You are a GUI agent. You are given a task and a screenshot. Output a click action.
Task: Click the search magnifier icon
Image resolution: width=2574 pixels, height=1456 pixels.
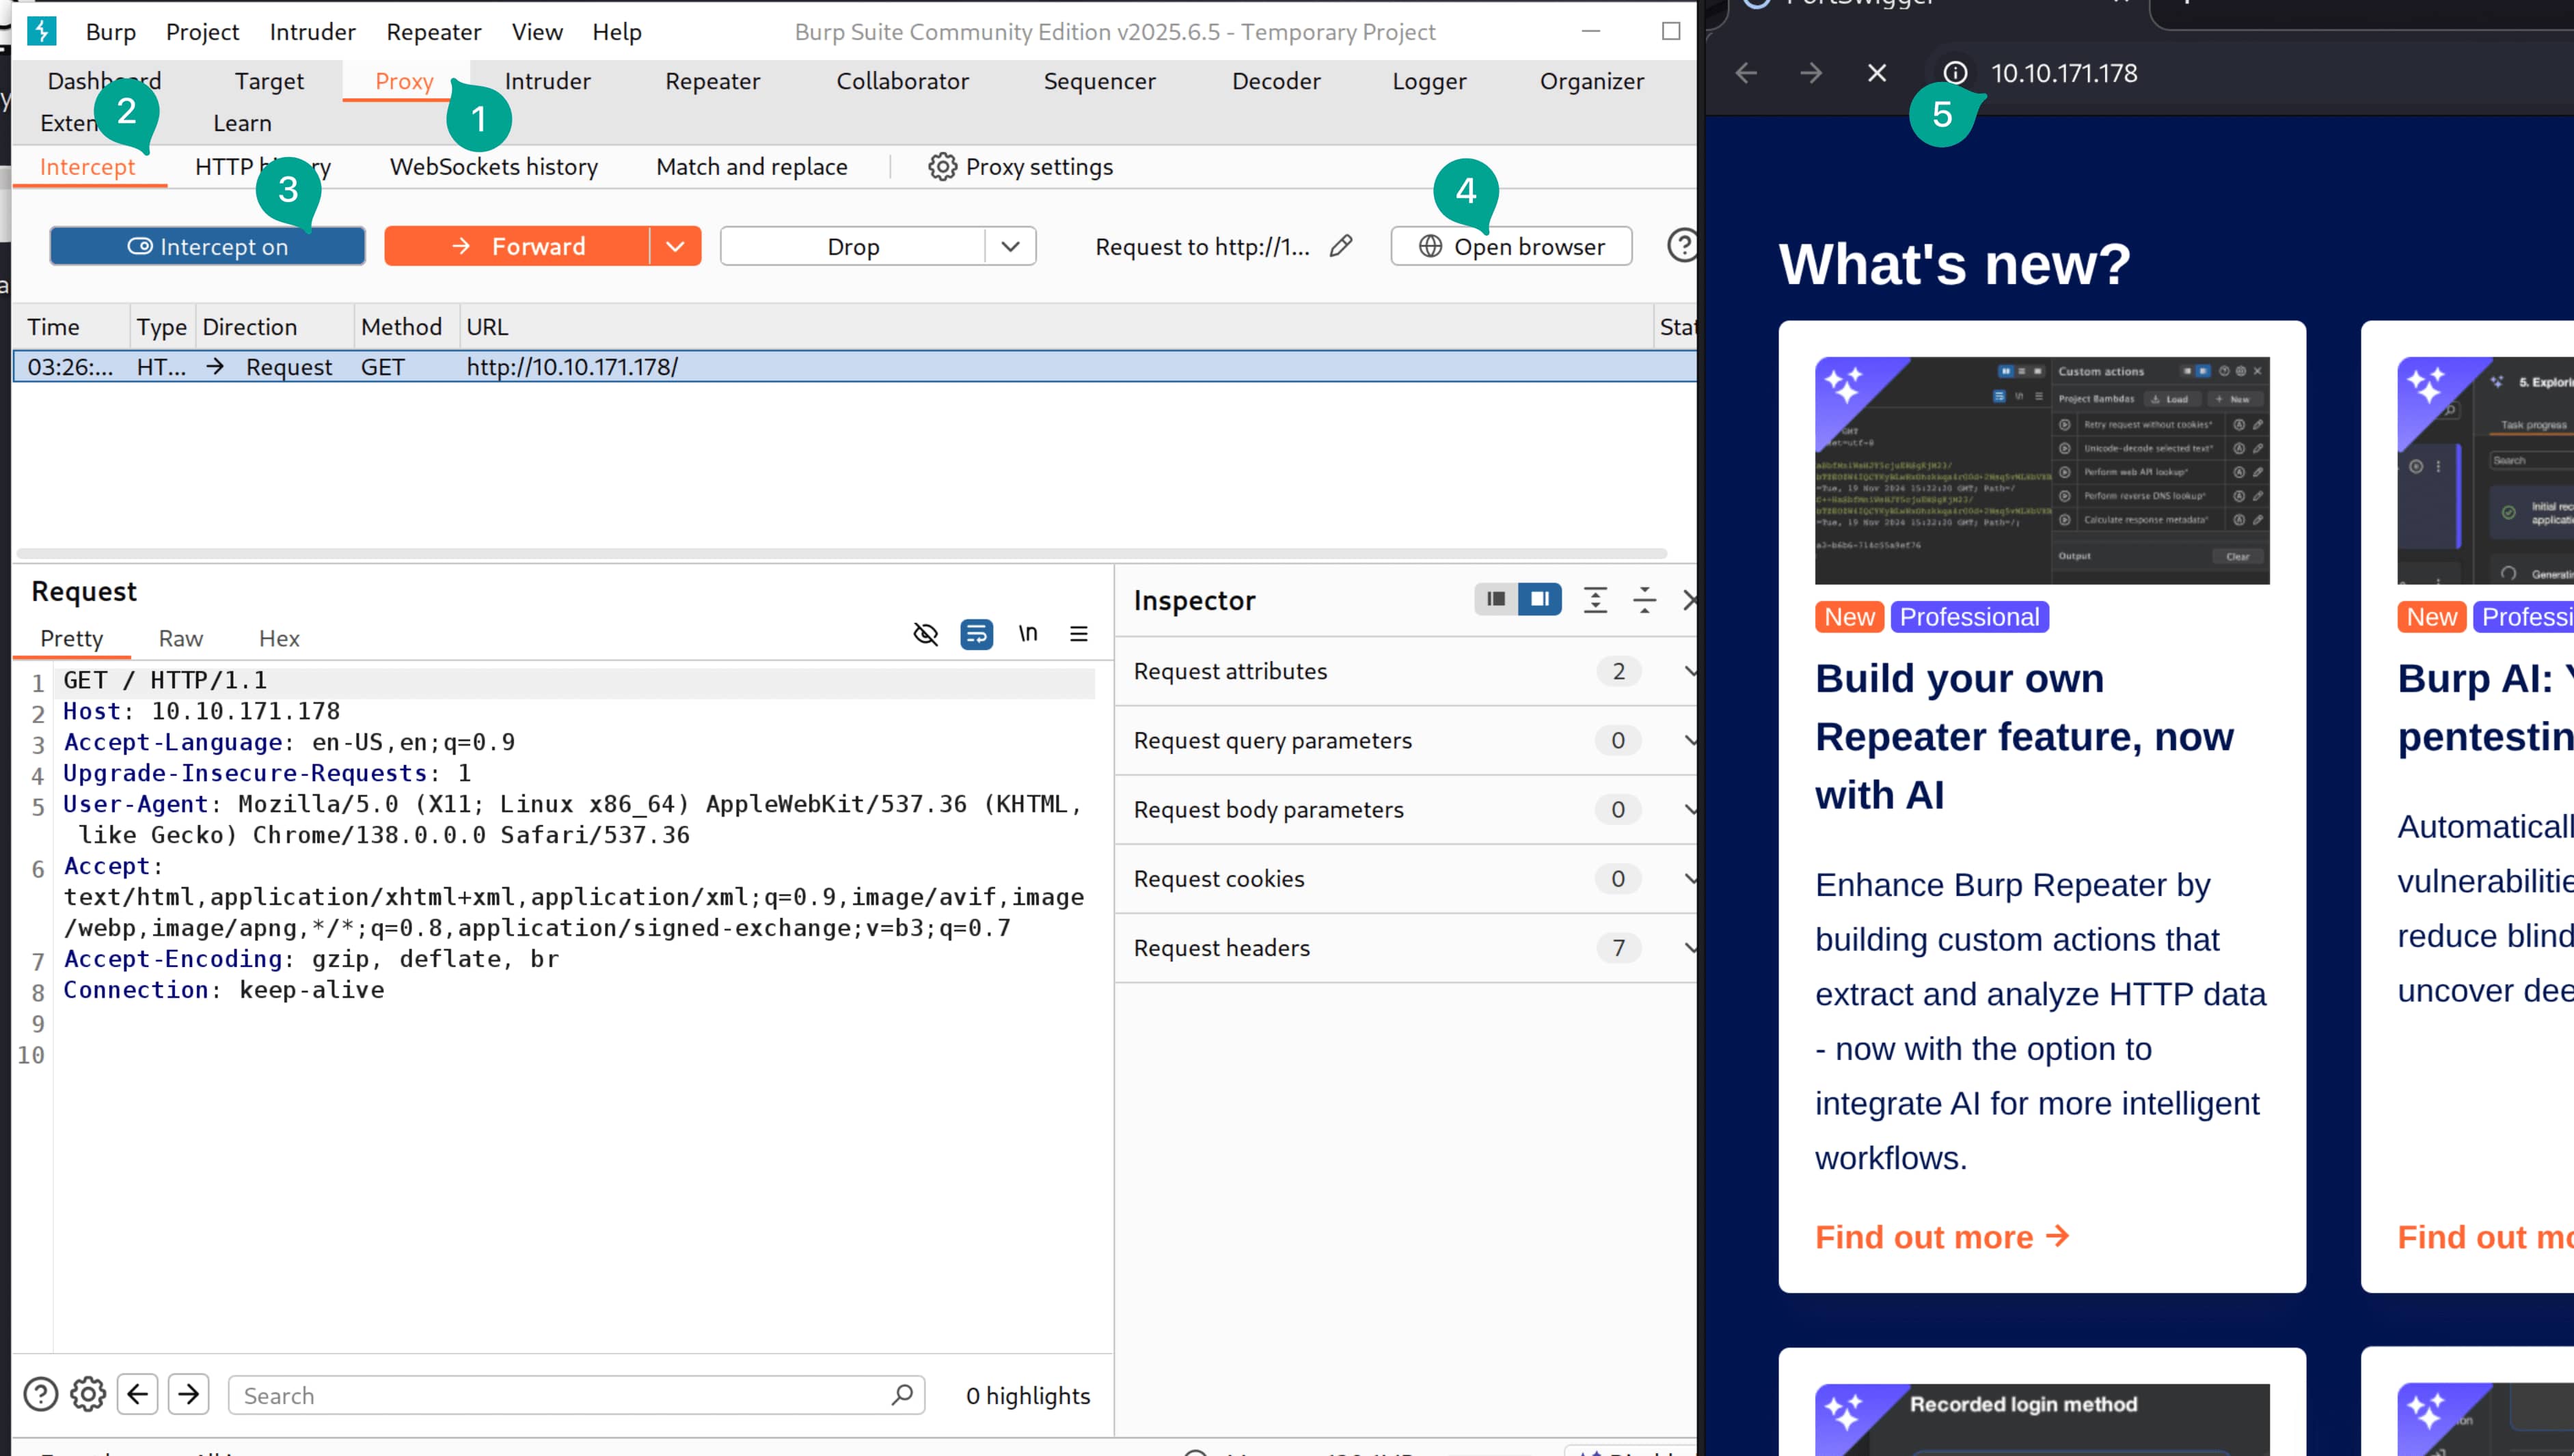pyautogui.click(x=902, y=1394)
